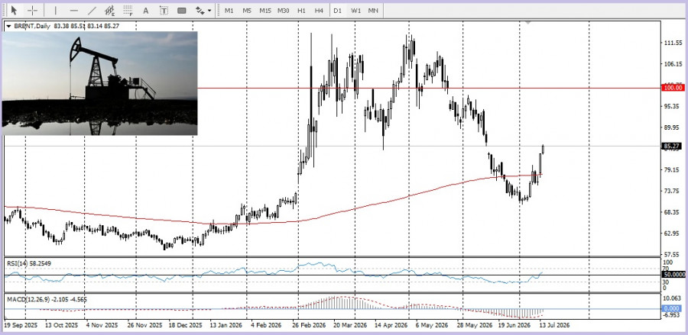Image resolution: width=688 pixels, height=335 pixels.
Task: Switch chart to H1 timeframe
Action: click(x=301, y=11)
